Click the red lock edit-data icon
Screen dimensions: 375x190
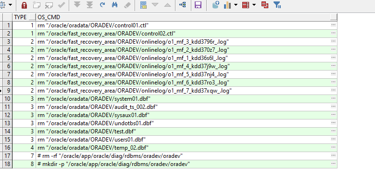[x=24, y=5]
